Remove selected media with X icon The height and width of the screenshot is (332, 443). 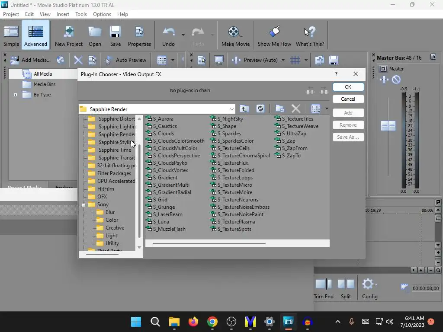pos(78,60)
